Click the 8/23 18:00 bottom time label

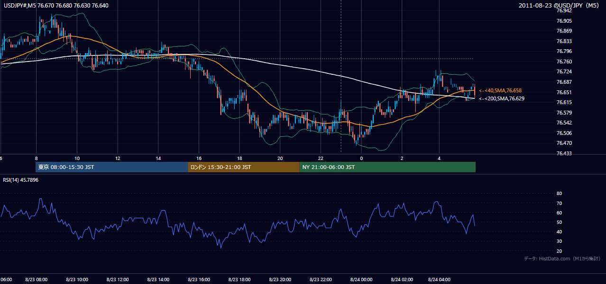[x=239, y=279]
